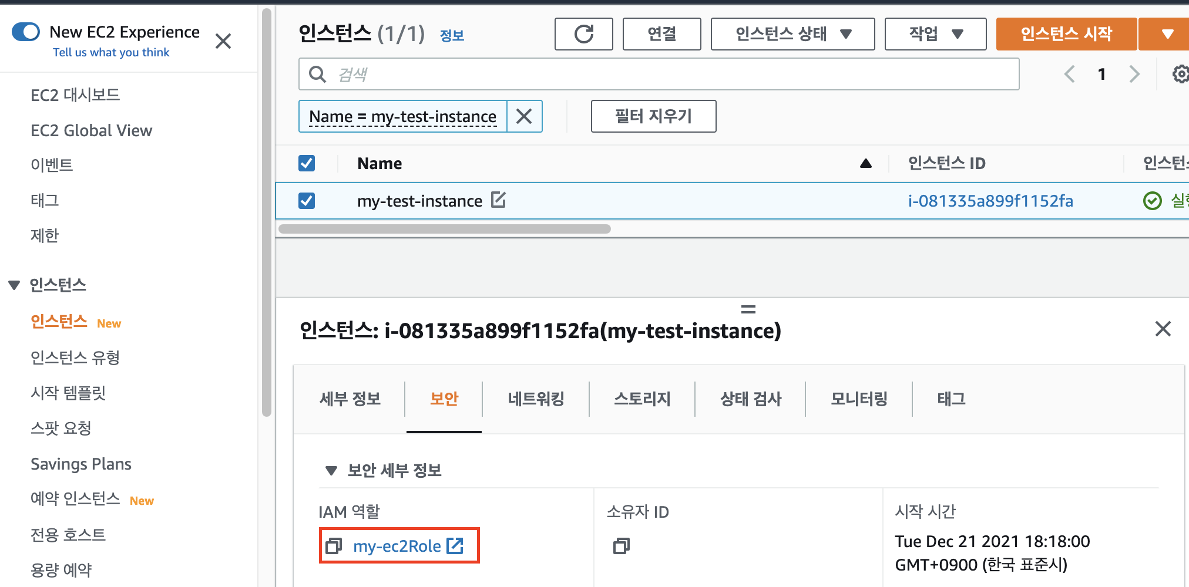Click page number 1 in pagination
The width and height of the screenshot is (1189, 587).
(x=1102, y=74)
